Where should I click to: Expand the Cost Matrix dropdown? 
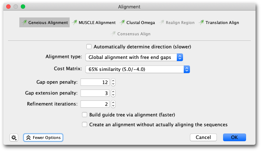pos(138,69)
